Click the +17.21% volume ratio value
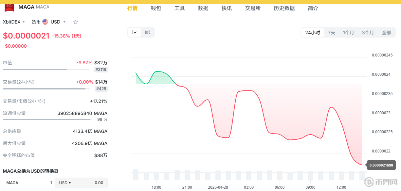 click(x=99, y=101)
